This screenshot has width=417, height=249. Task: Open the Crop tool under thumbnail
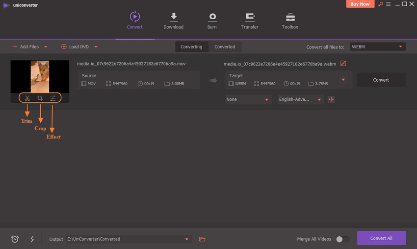click(x=40, y=98)
